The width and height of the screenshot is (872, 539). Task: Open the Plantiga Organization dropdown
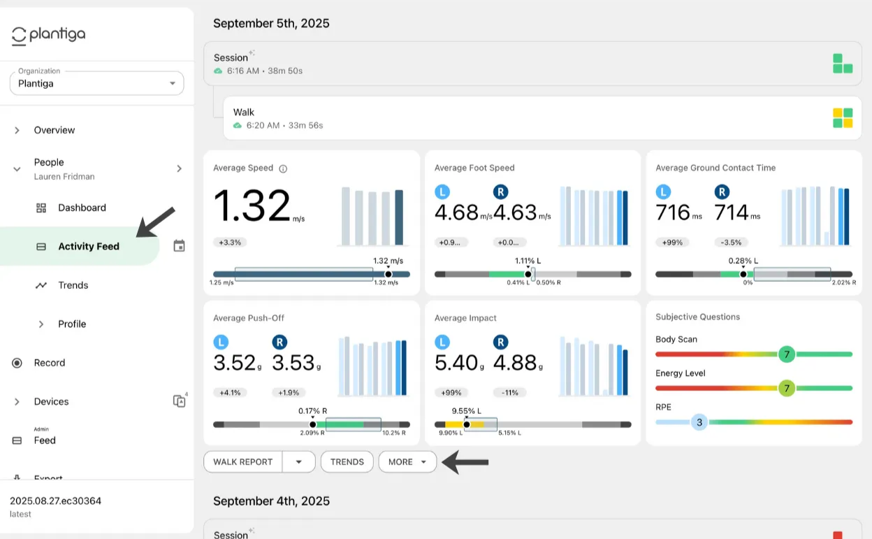click(96, 83)
